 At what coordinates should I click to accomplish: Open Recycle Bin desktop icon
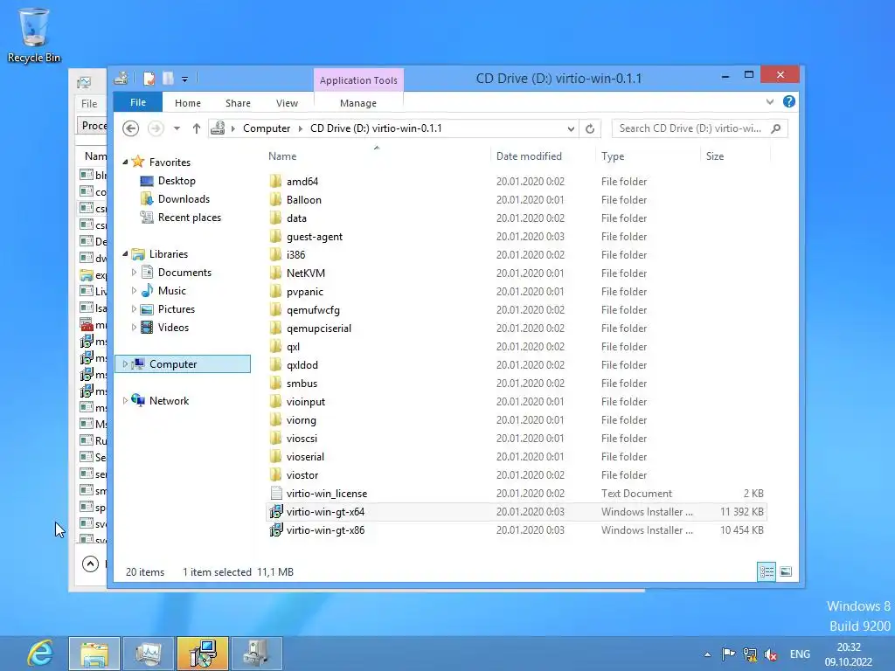(34, 35)
